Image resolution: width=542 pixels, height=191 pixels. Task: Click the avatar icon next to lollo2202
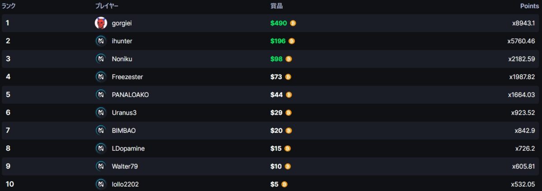pyautogui.click(x=101, y=184)
